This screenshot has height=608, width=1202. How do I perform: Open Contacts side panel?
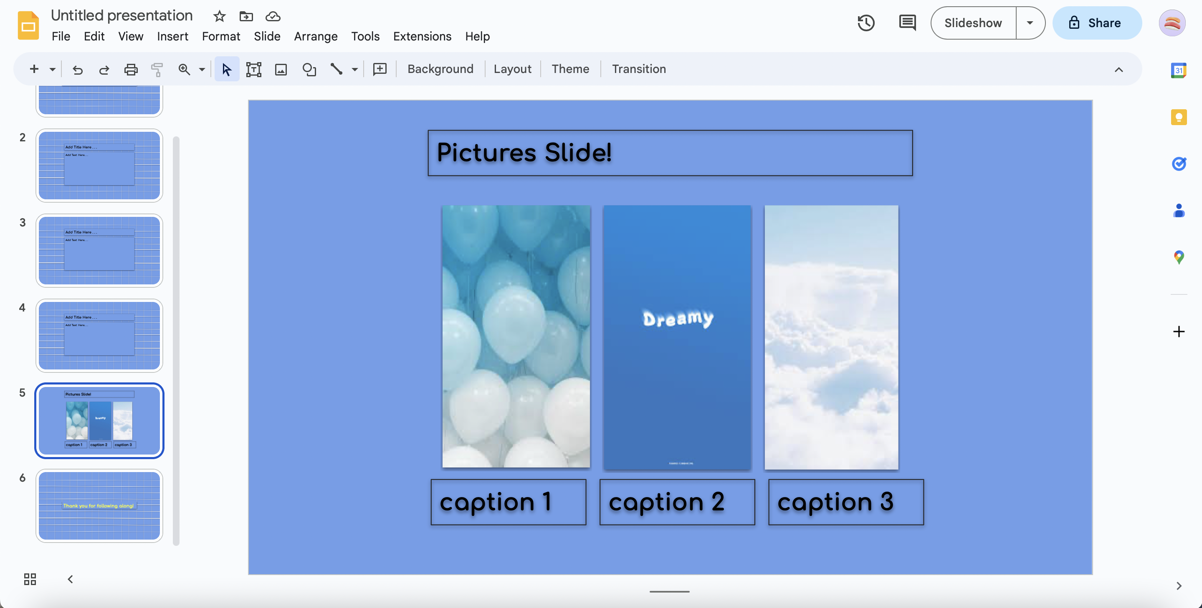coord(1179,210)
